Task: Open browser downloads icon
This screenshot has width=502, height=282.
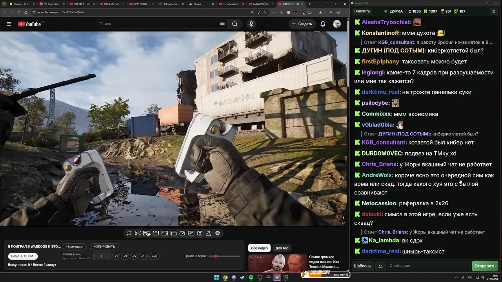Action: 320,12
